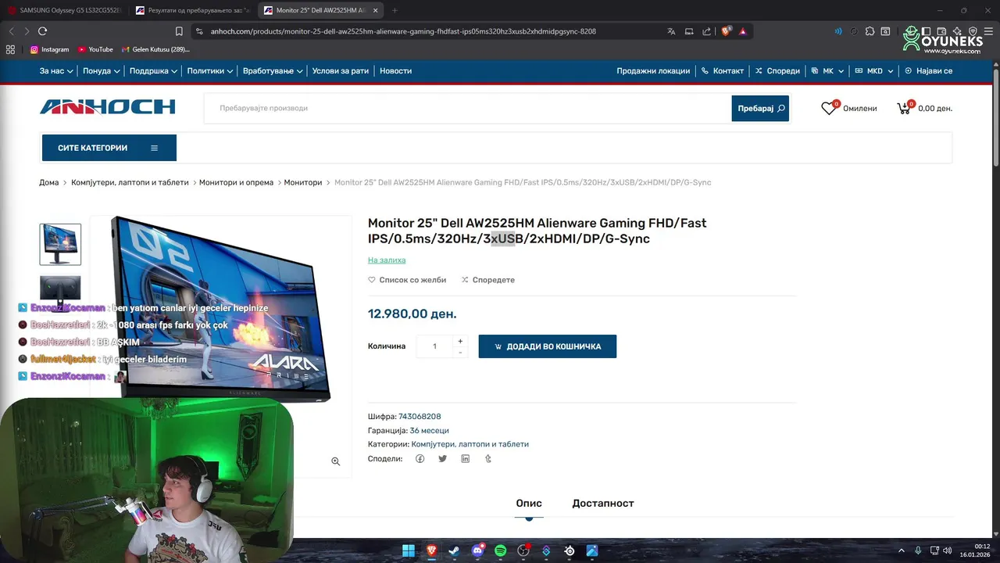Open the apps grid icon in bookmarks bar
1000x563 pixels.
tap(10, 49)
